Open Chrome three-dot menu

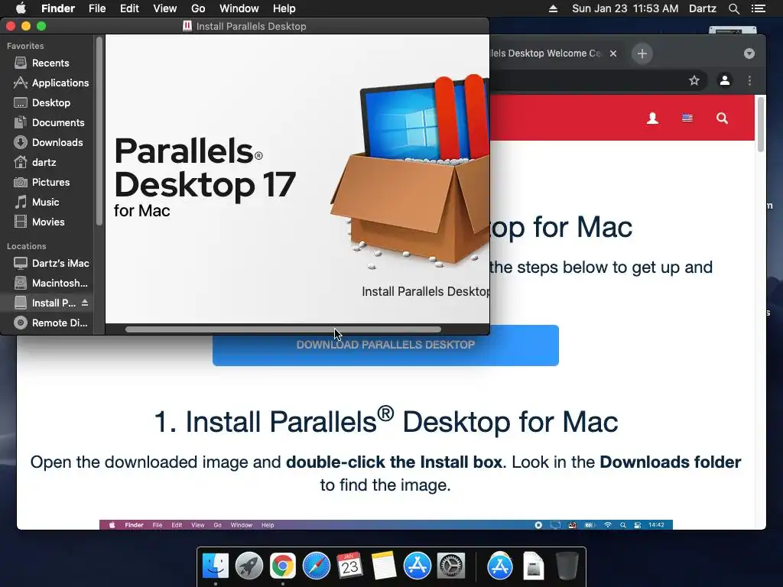[x=749, y=80]
